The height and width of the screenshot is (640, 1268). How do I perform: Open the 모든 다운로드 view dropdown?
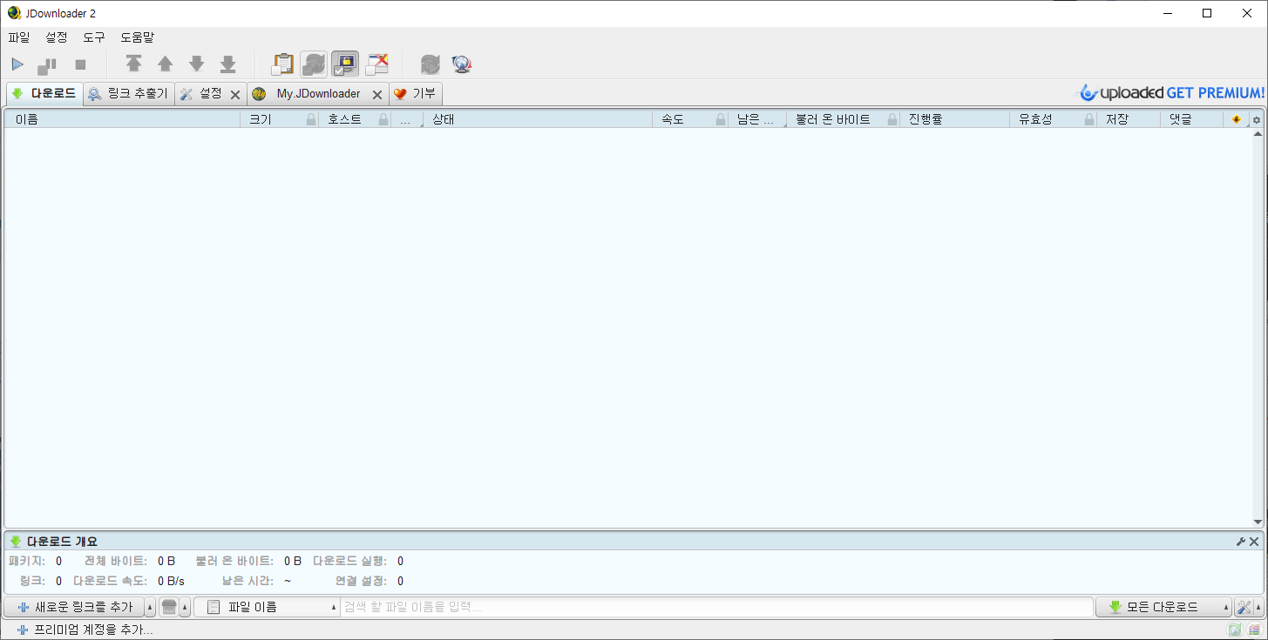(1163, 607)
